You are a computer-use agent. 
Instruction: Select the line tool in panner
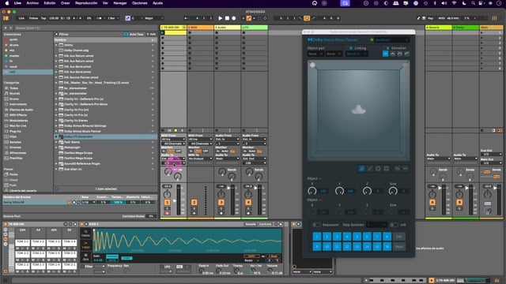[370, 169]
